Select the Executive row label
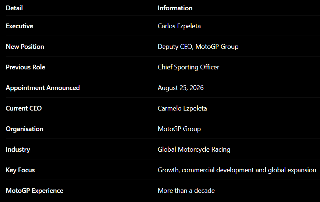The height and width of the screenshot is (202, 320). [19, 26]
